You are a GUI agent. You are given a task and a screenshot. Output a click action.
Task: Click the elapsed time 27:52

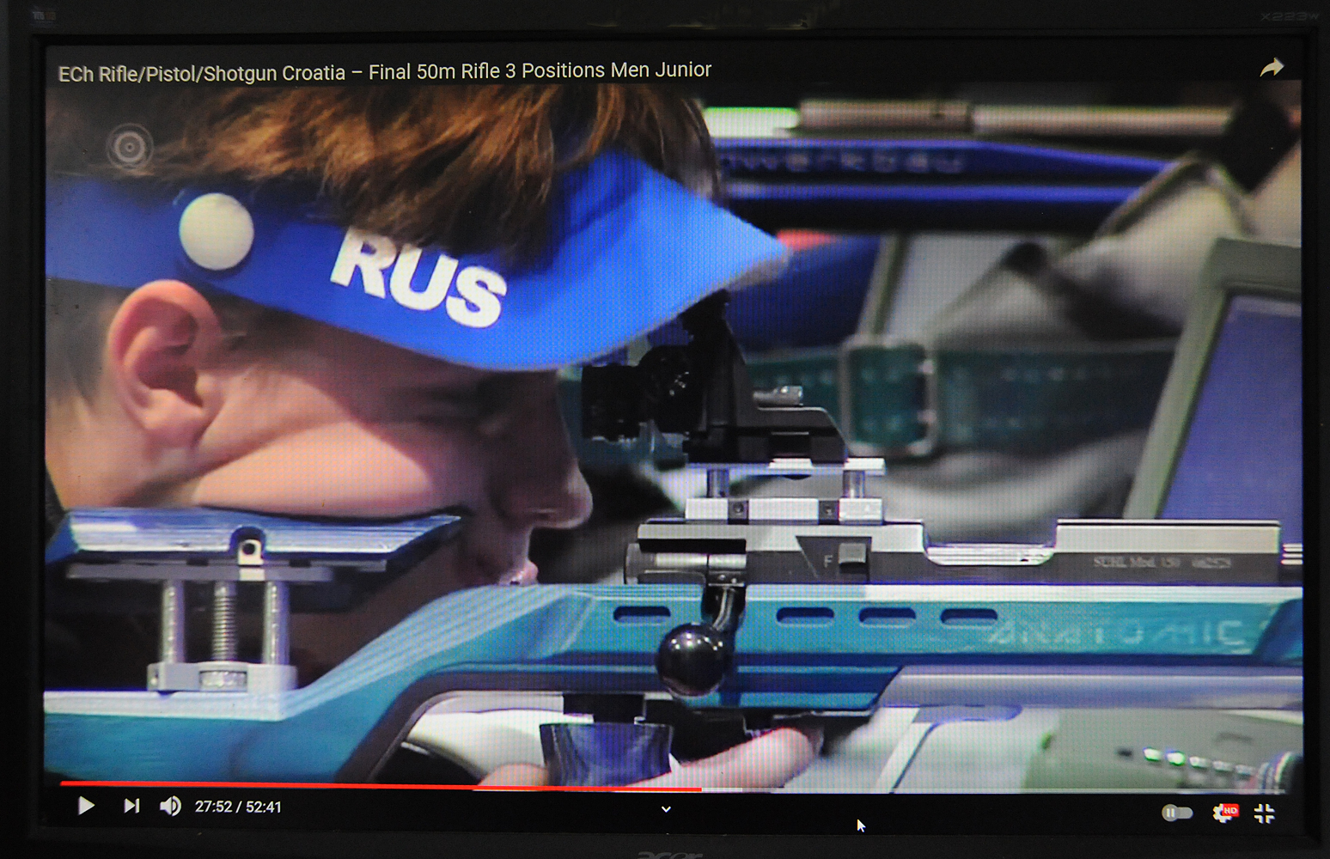213,807
